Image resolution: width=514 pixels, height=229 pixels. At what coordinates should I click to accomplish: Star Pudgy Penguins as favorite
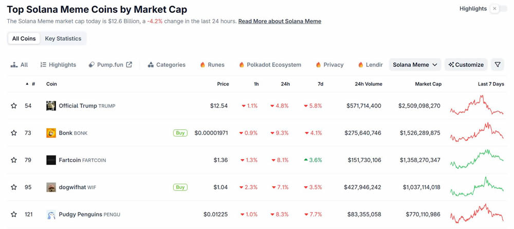tap(14, 215)
